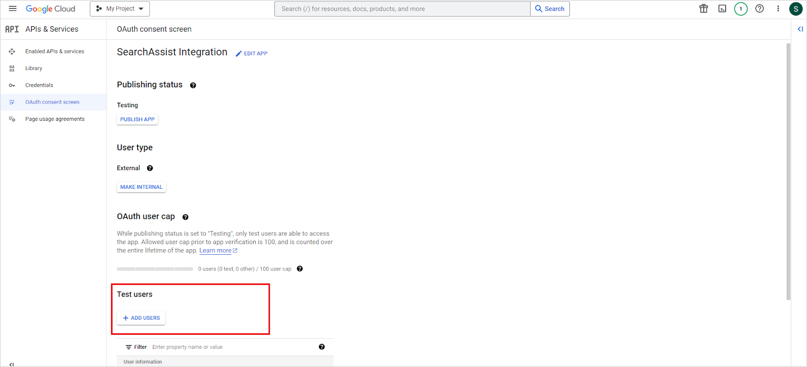The width and height of the screenshot is (807, 367).
Task: Activate Cloud Shell terminal icon
Action: [x=722, y=9]
